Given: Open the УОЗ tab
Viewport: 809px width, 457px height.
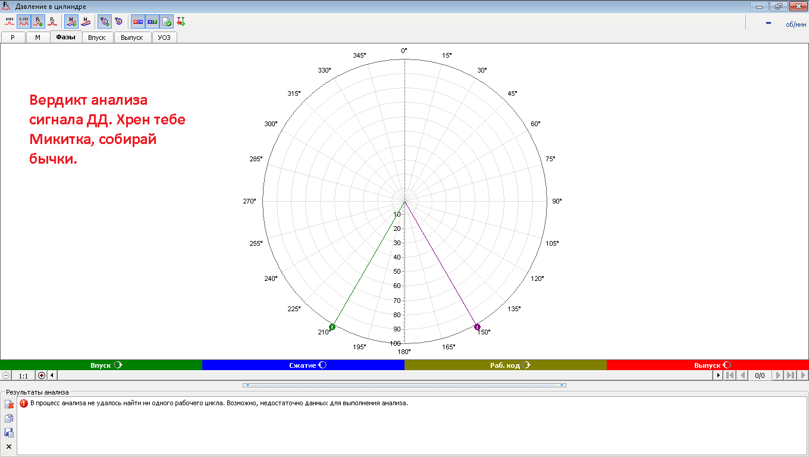Looking at the screenshot, I should click(164, 37).
